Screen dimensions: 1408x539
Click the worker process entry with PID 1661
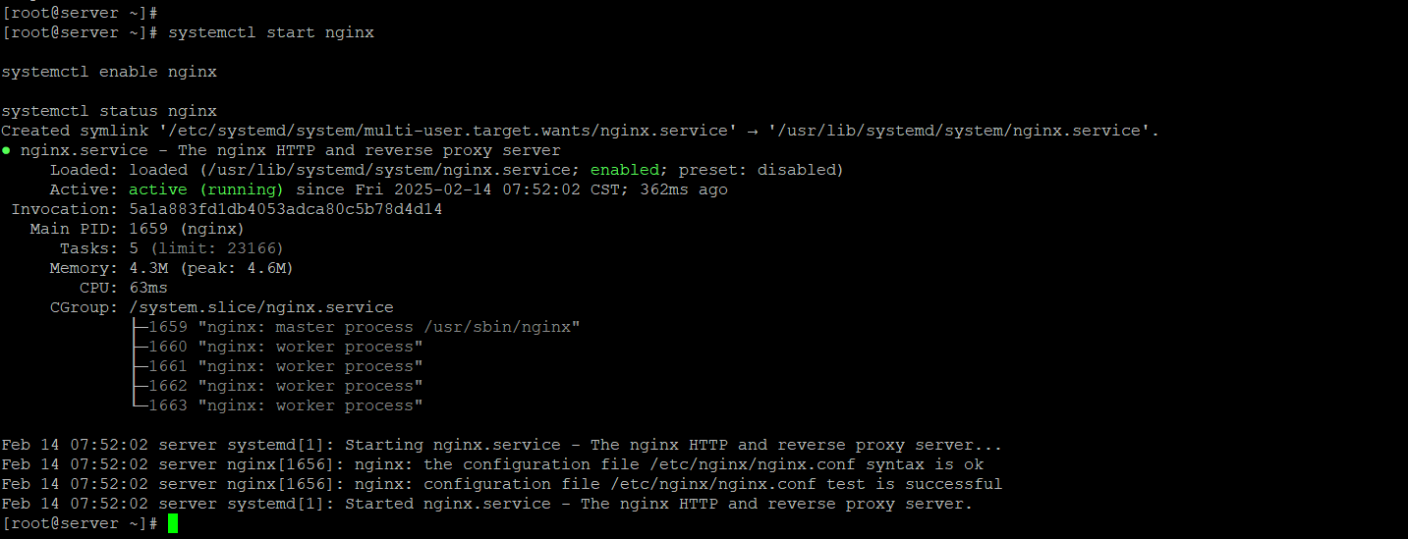point(276,366)
